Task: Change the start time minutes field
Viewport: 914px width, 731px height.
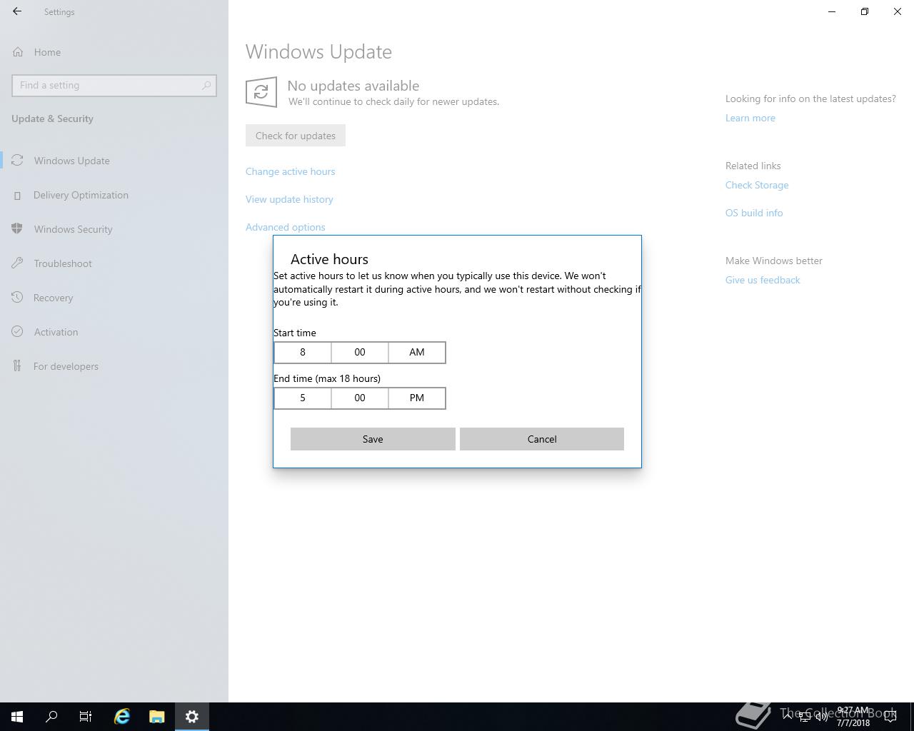Action: coord(360,352)
